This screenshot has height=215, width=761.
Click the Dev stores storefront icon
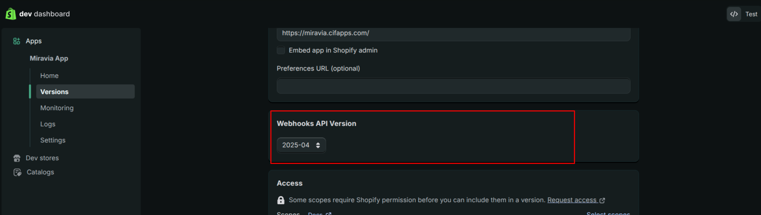point(17,158)
